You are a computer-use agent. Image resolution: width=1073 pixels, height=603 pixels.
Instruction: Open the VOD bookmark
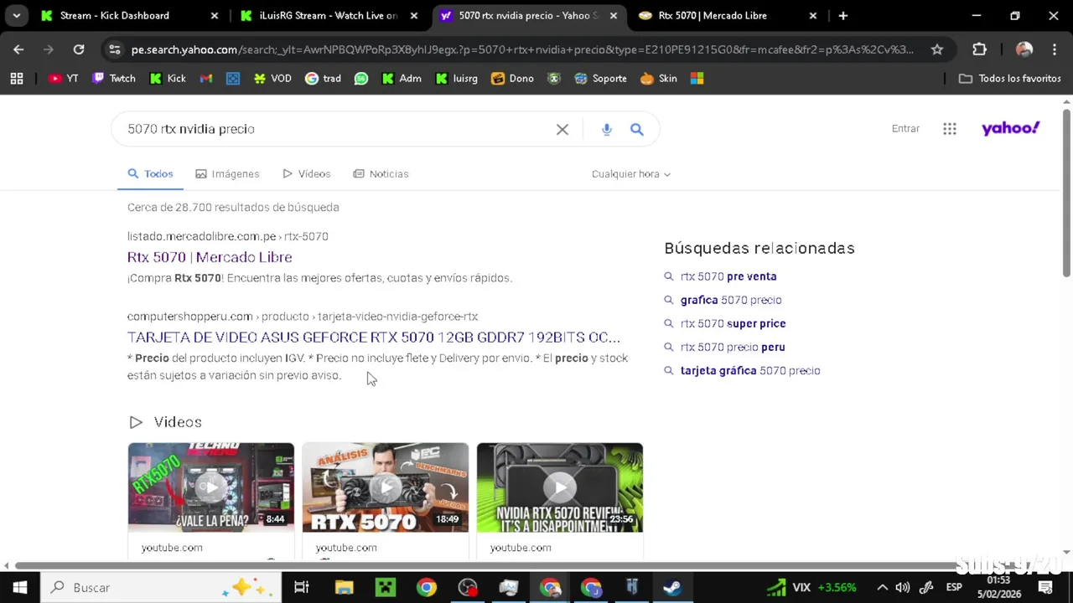point(272,78)
